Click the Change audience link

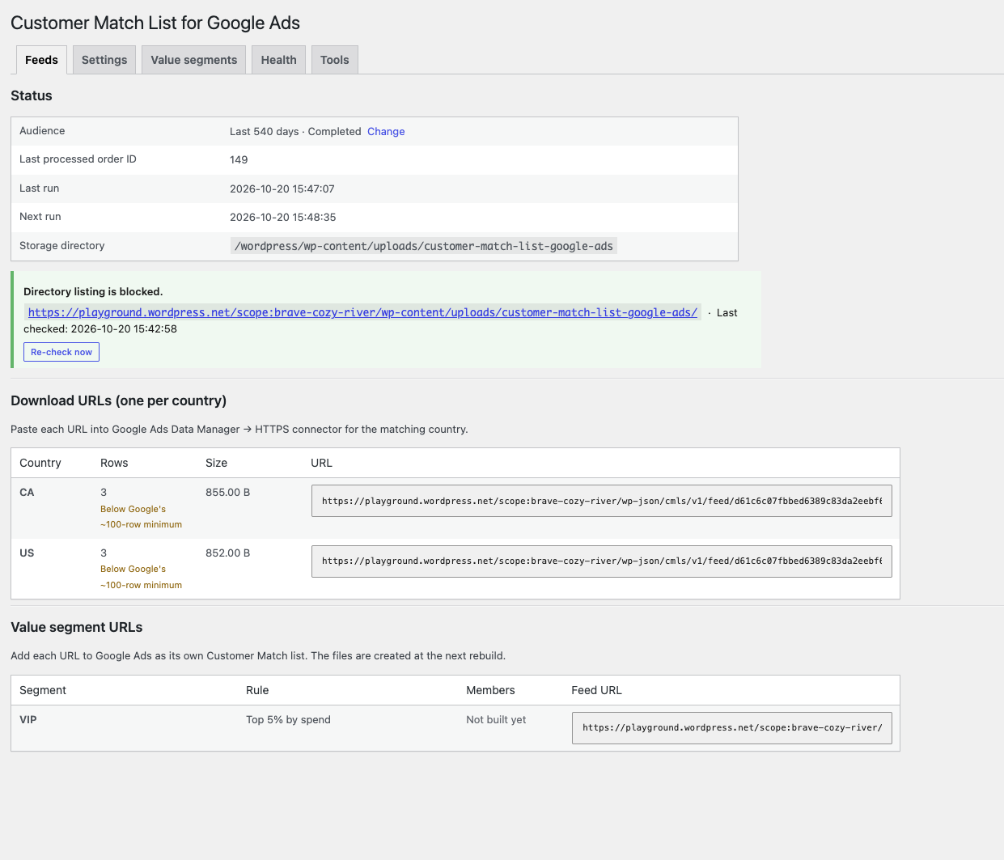pos(386,132)
